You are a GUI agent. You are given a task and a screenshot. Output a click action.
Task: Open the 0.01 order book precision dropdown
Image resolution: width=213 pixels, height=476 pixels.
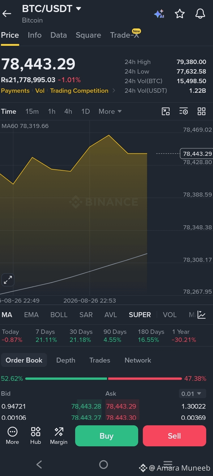[191, 394]
